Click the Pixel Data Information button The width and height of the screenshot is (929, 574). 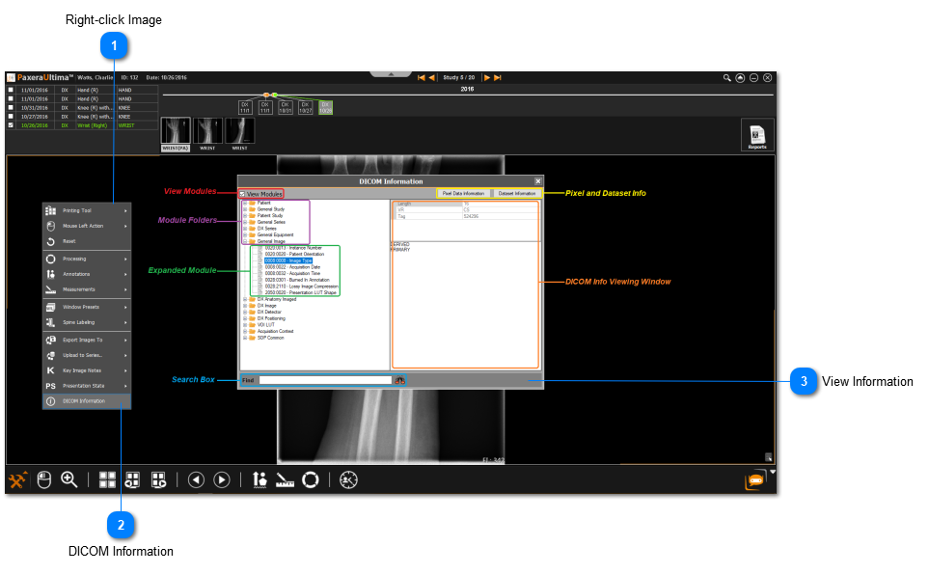pos(463,194)
